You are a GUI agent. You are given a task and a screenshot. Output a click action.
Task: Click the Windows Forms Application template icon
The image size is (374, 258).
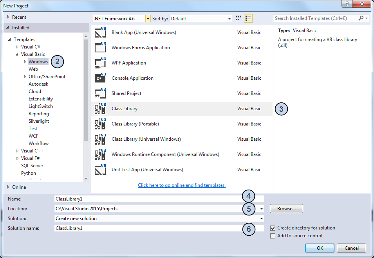click(x=100, y=48)
